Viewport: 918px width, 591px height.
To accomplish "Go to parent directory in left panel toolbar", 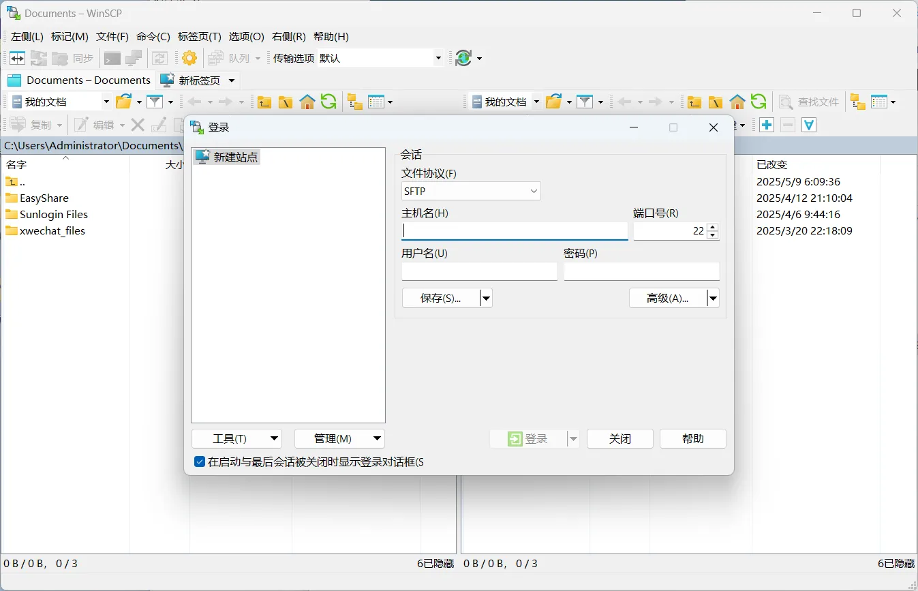I will click(264, 102).
